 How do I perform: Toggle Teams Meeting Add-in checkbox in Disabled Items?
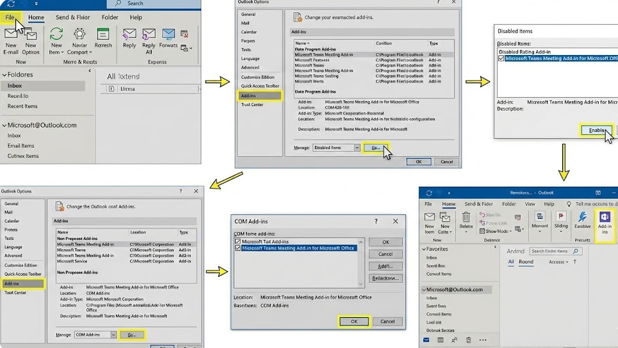point(501,58)
